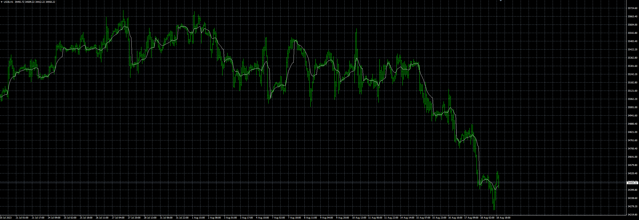Open the chart menu arrow beside US30,H1

click(2, 2)
